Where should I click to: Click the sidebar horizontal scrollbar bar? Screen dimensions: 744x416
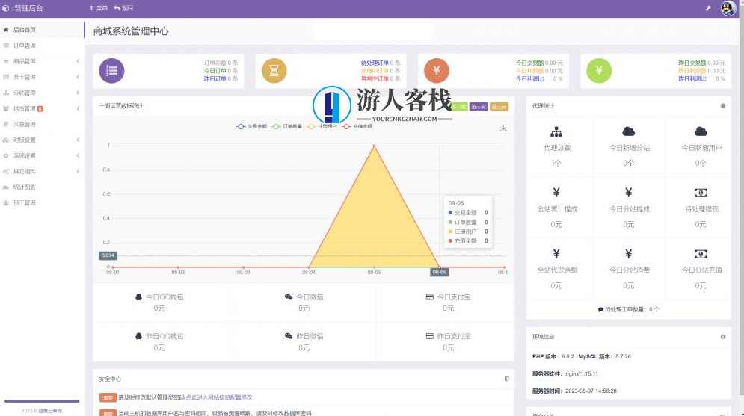click(41, 401)
